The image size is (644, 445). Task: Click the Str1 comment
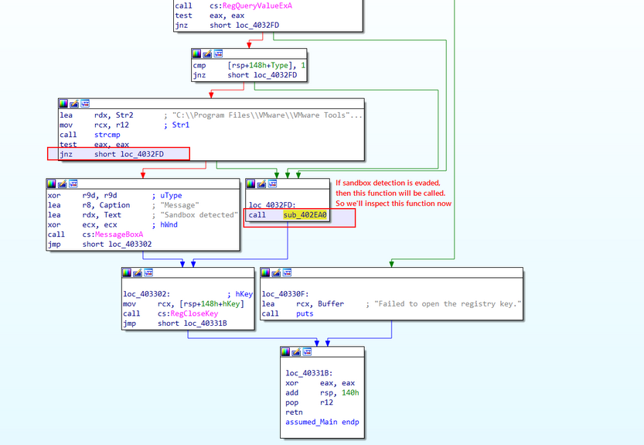coord(181,125)
